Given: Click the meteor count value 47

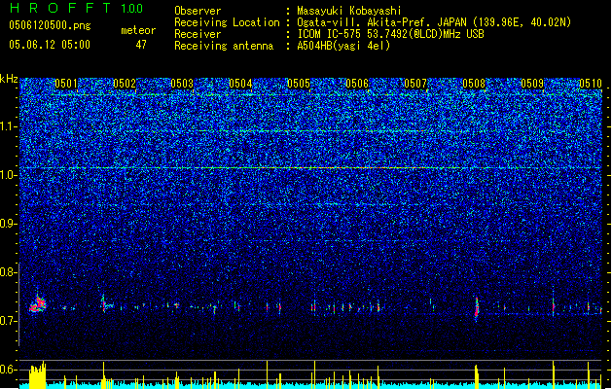Looking at the screenshot, I should [141, 45].
